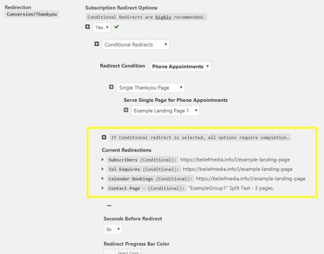The width and height of the screenshot is (324, 254).
Task: Expand the Tel Enquires (Conditional) entry
Action: coord(103,169)
